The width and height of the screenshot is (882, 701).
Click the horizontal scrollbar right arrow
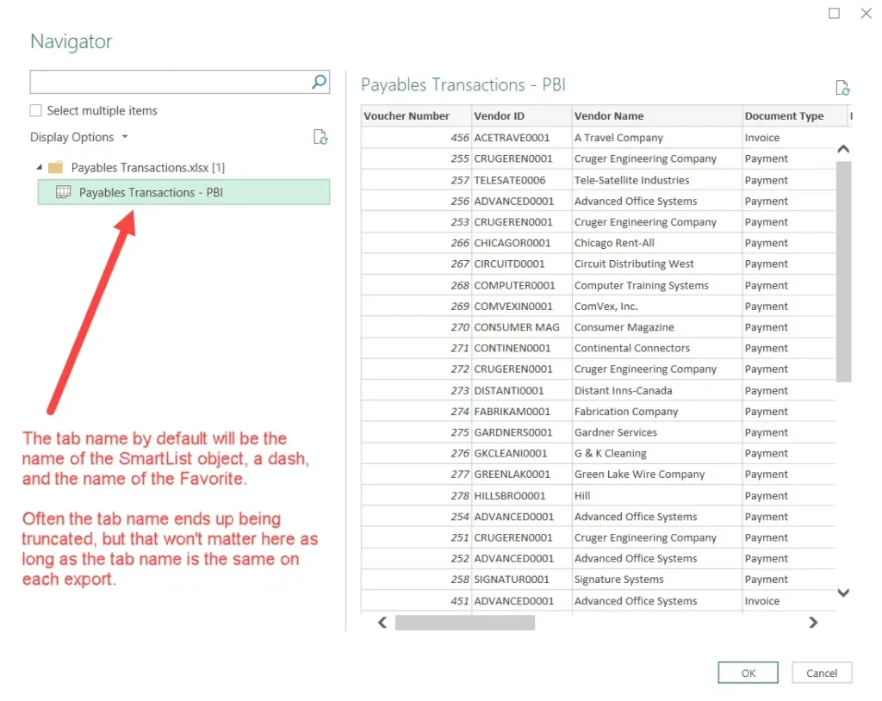tap(812, 622)
